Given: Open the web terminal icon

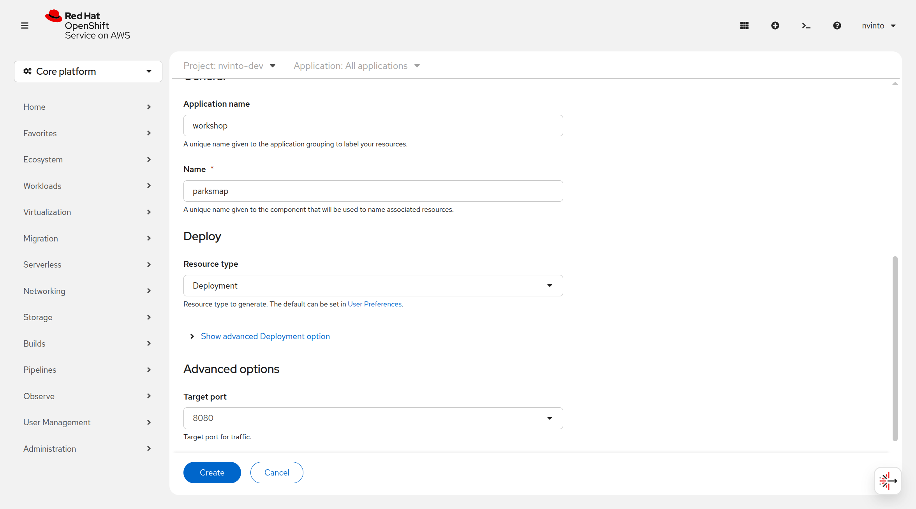Looking at the screenshot, I should [x=806, y=26].
